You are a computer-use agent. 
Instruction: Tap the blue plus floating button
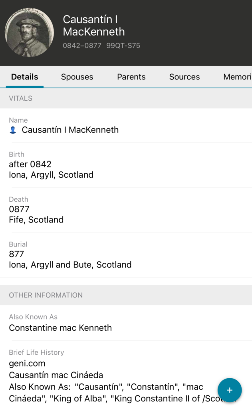point(229,390)
